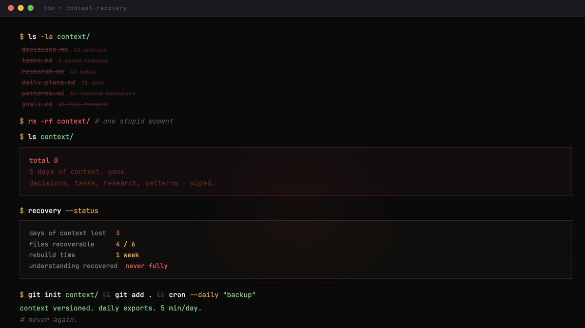The width and height of the screenshot is (585, 328).
Task: Click the green maximize window button
Action: (x=30, y=8)
